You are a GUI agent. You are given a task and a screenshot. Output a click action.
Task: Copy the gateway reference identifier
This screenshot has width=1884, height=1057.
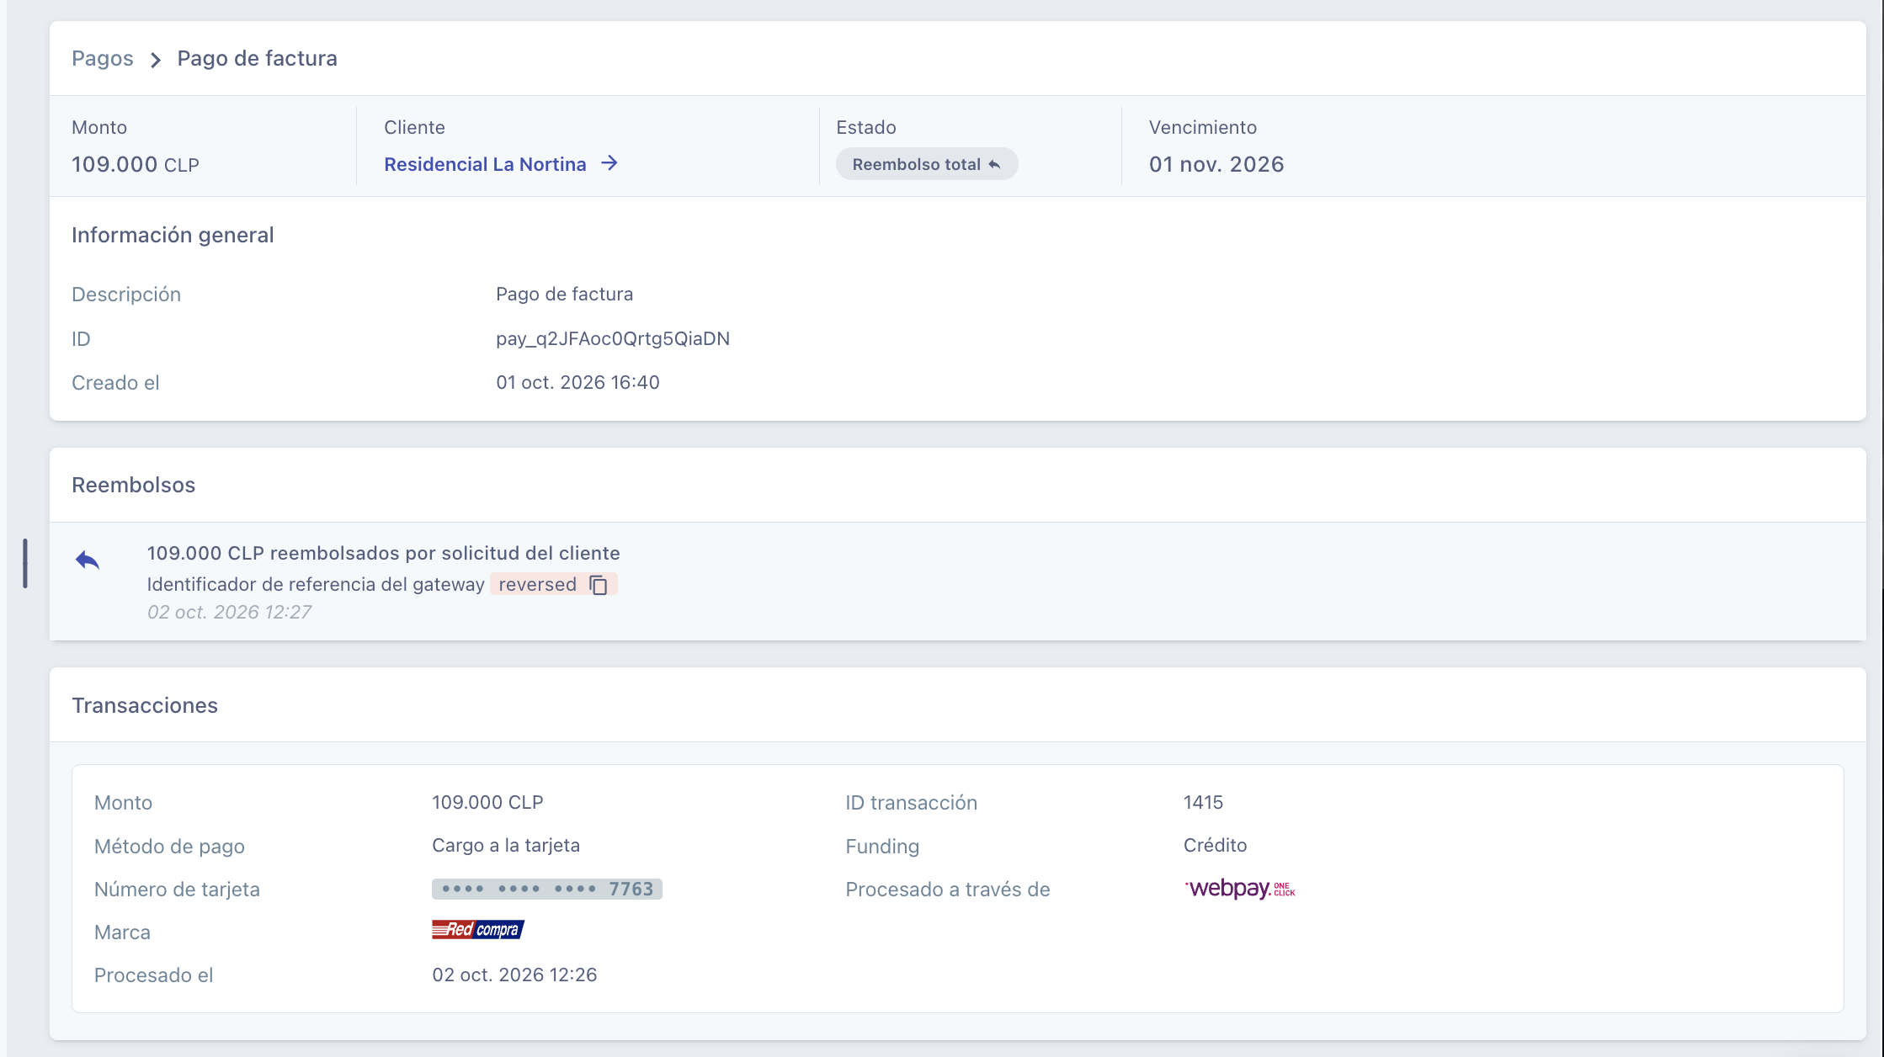599,585
